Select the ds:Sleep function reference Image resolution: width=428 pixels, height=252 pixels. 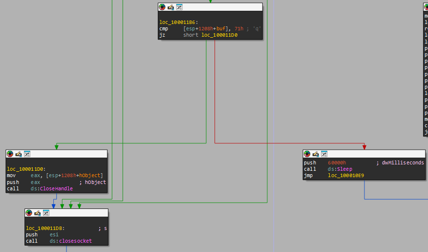click(x=340, y=169)
